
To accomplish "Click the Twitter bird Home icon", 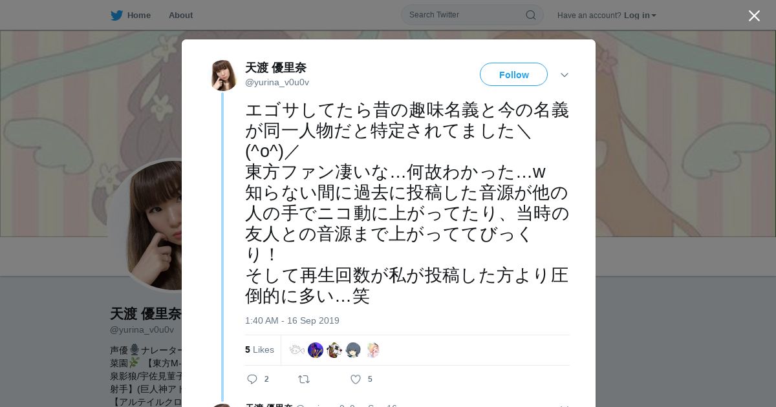I will click(x=116, y=16).
